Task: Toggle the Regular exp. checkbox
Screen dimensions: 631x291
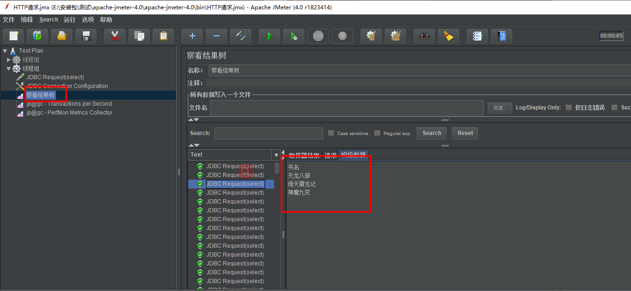Action: 377,133
